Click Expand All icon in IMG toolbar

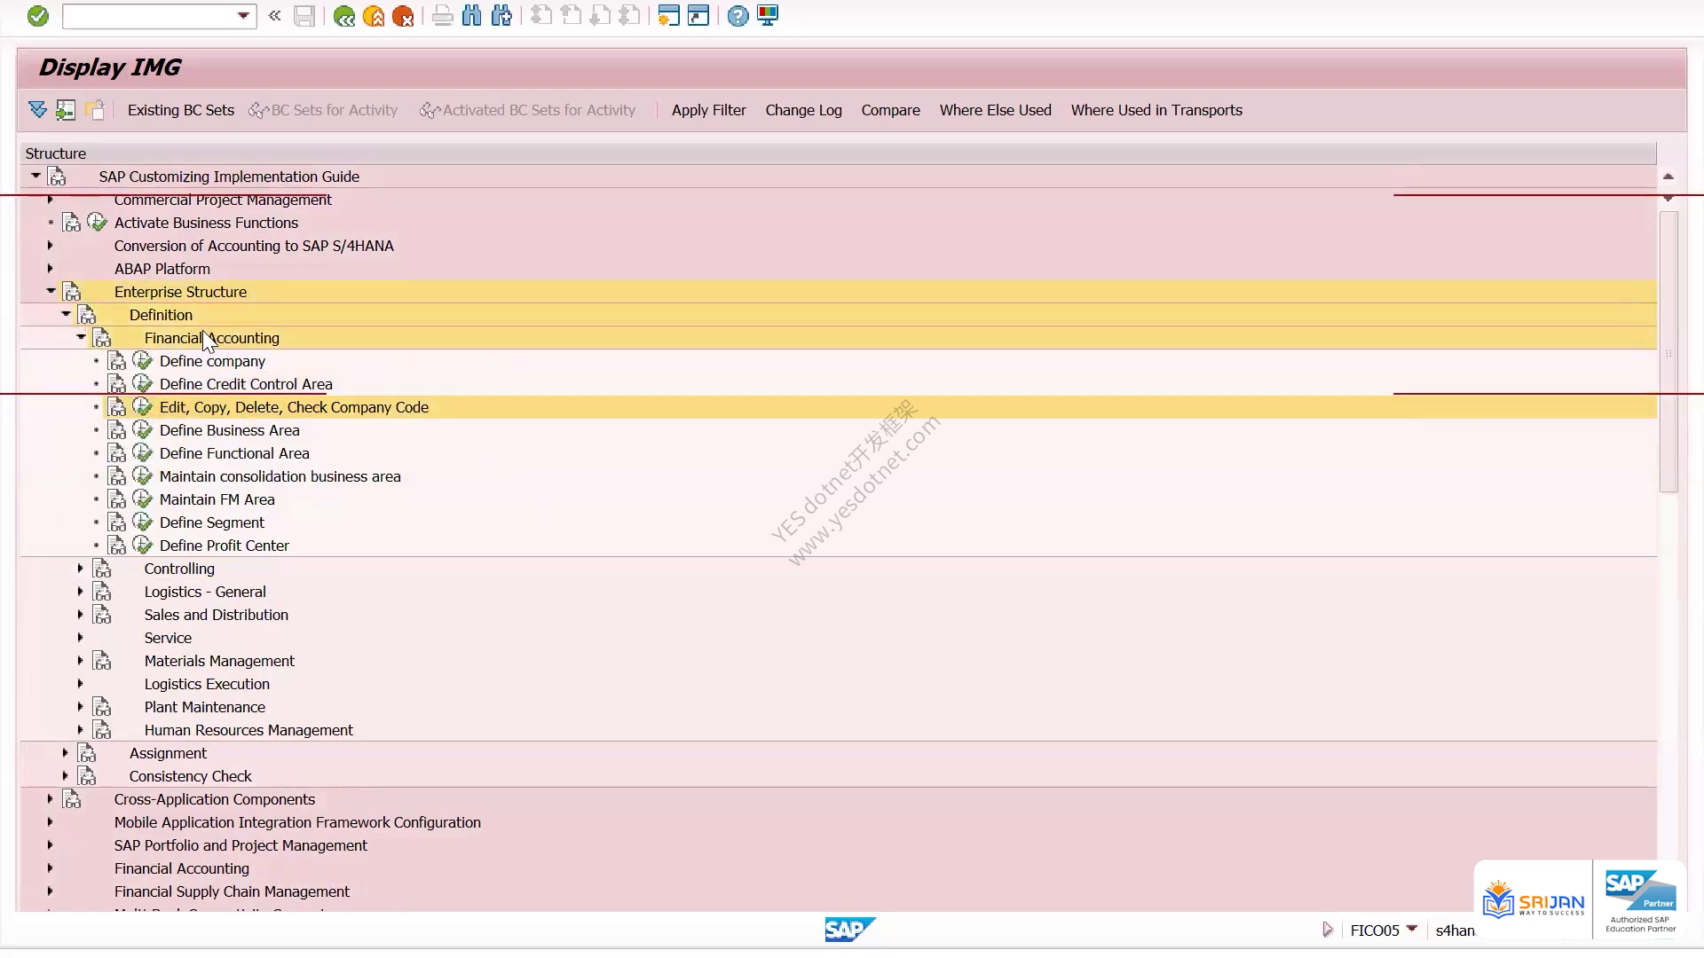click(x=37, y=110)
